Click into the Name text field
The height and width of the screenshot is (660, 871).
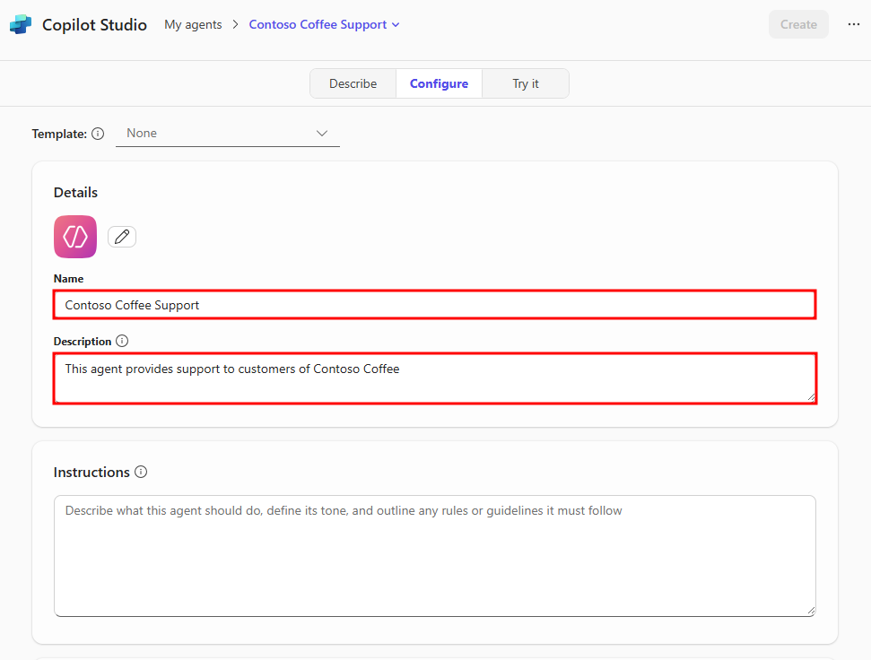tap(434, 305)
